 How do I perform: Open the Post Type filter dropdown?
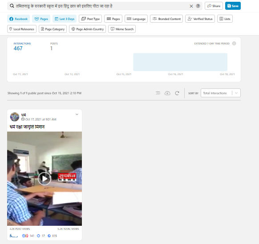90,19
